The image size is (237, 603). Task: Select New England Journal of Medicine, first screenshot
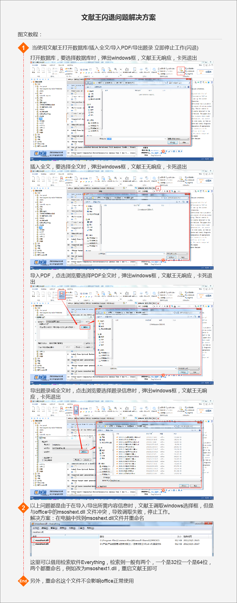coord(51,89)
